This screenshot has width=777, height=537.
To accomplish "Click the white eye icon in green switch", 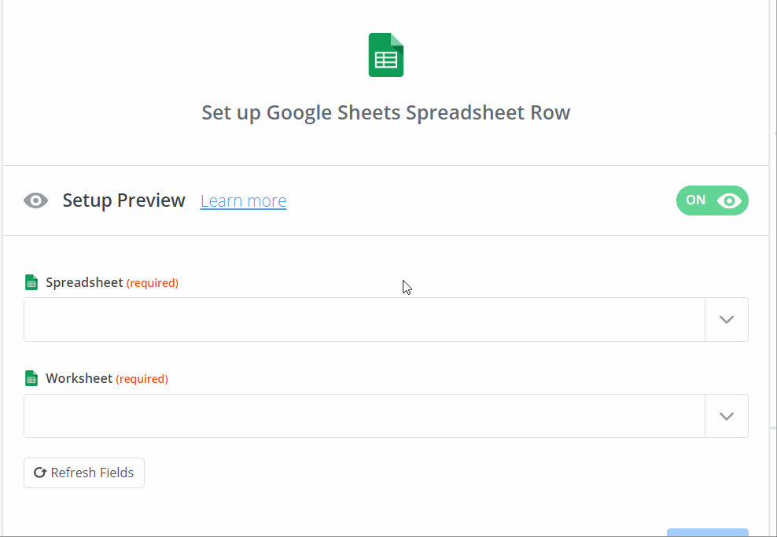I will coord(730,200).
